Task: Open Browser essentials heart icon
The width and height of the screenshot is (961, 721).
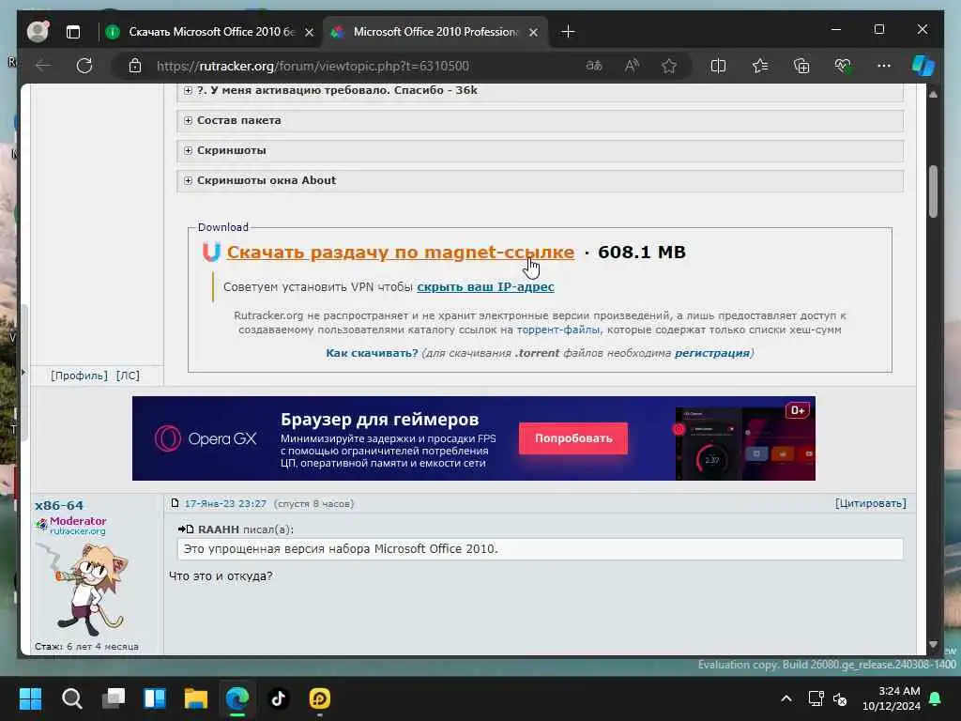Action: pyautogui.click(x=843, y=66)
